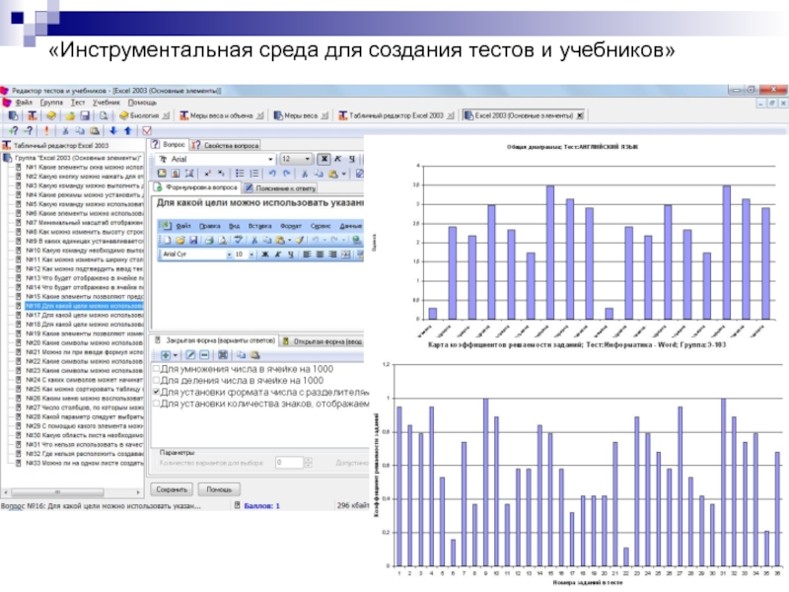Select the 'Группа Excel 2003 (Основные элементы)' tree root
The height and width of the screenshot is (592, 789).
77,158
